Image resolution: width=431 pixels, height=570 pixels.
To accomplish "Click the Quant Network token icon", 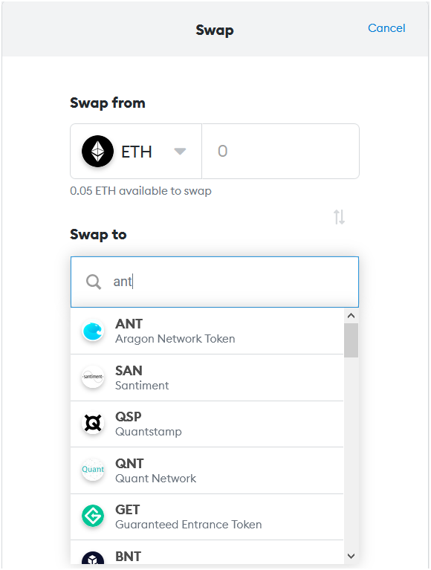I will (x=93, y=470).
